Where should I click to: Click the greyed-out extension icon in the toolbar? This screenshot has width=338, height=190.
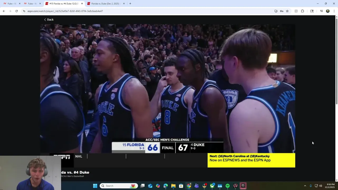click(296, 11)
